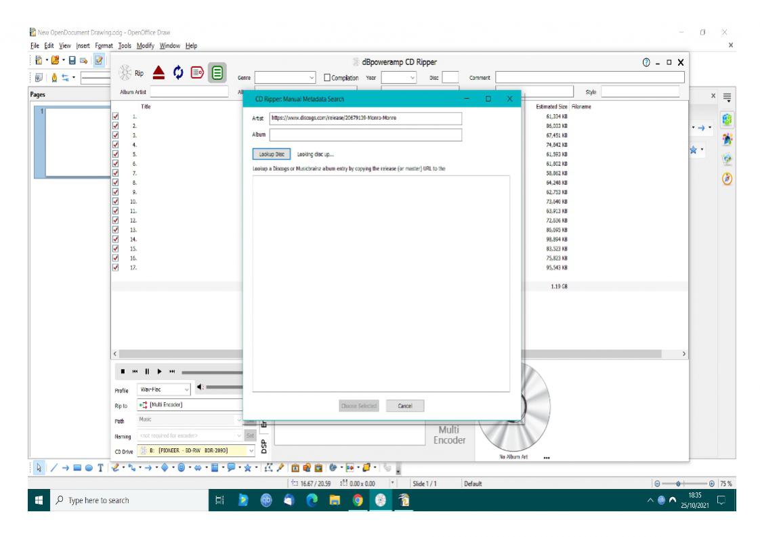
Task: Cancel the Manual Metadata Search dialog
Action: tap(405, 406)
